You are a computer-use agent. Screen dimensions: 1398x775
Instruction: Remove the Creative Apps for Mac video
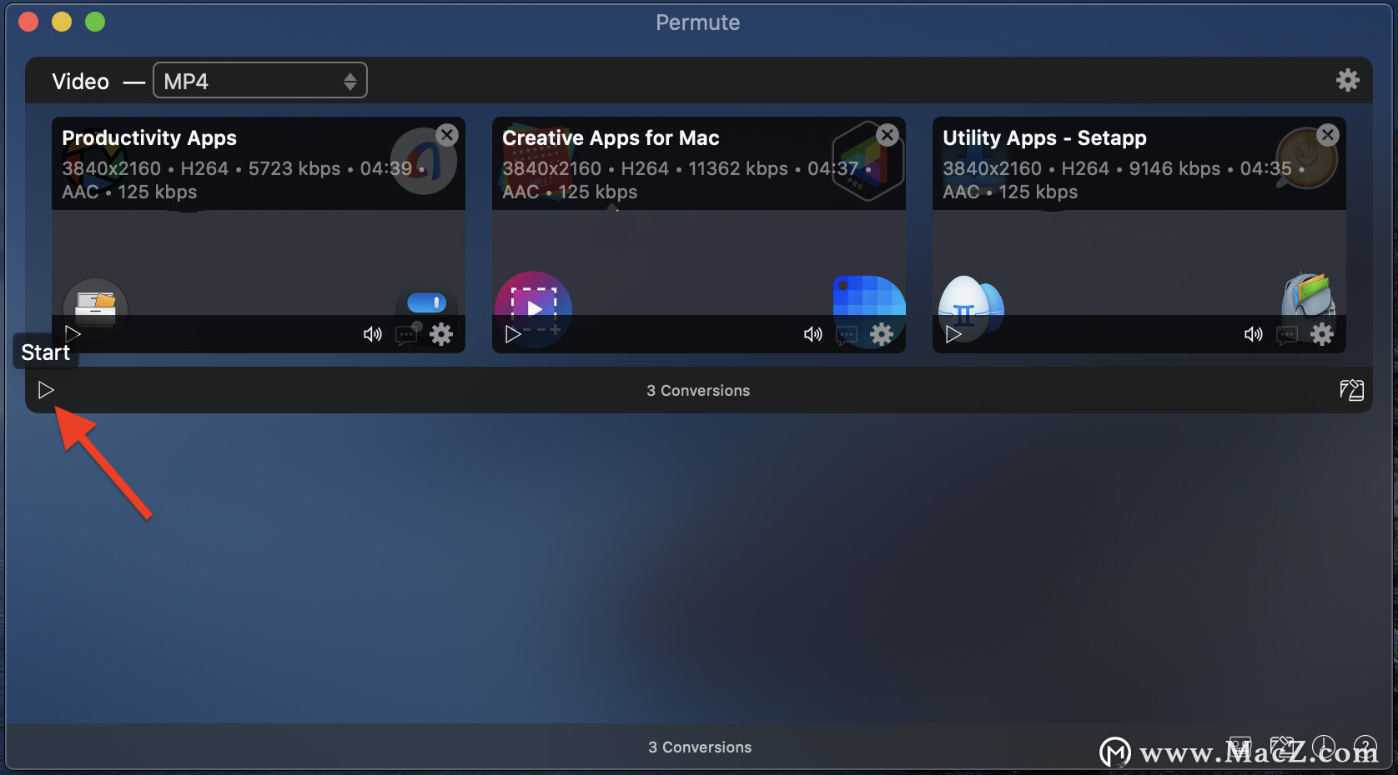pyautogui.click(x=888, y=135)
